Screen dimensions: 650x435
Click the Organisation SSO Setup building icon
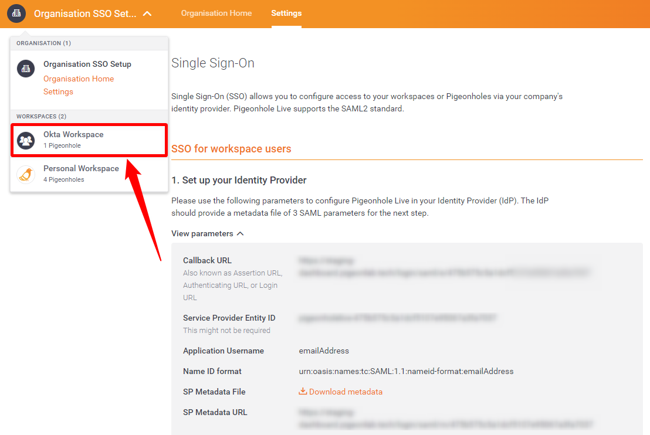[26, 69]
